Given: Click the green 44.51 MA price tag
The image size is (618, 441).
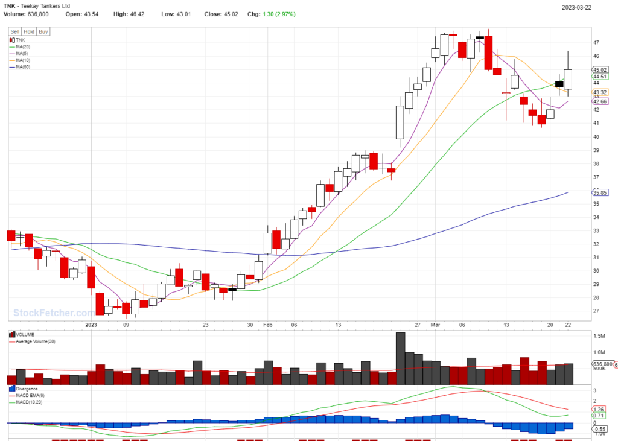Looking at the screenshot, I should 600,77.
